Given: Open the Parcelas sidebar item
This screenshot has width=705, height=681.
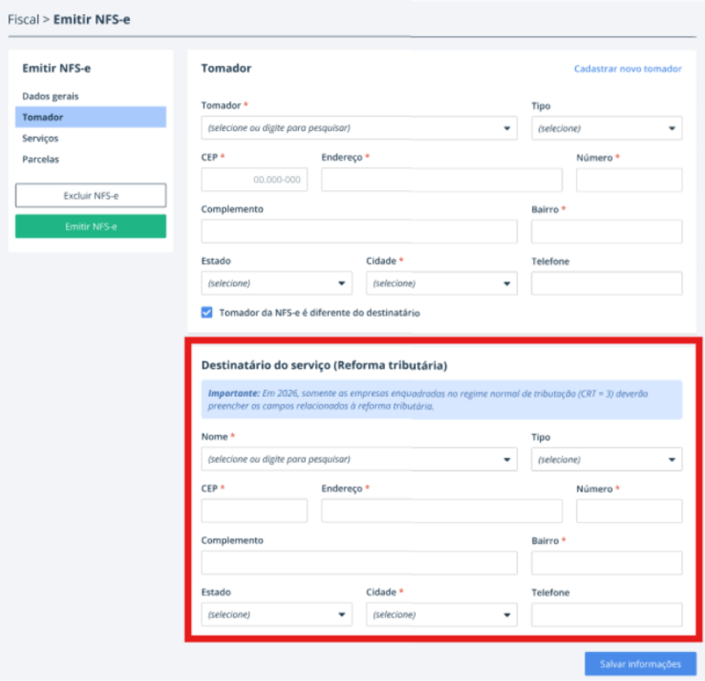Looking at the screenshot, I should pos(41,159).
